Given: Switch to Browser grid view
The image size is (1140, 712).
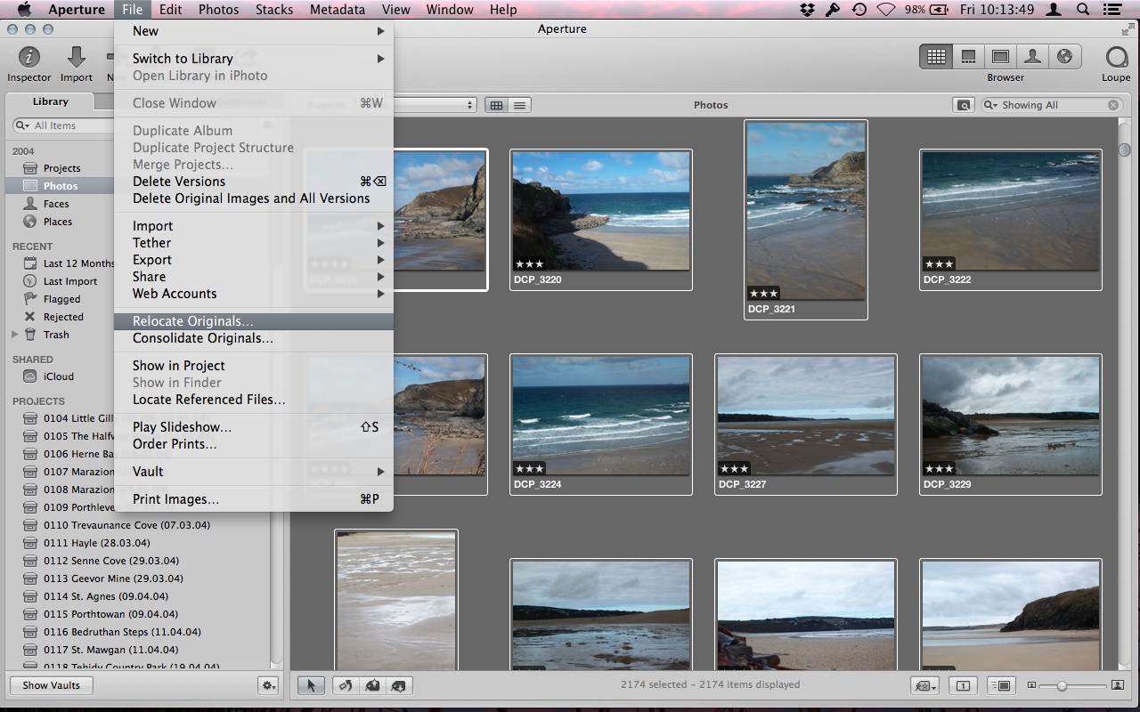Looking at the screenshot, I should click(x=936, y=57).
